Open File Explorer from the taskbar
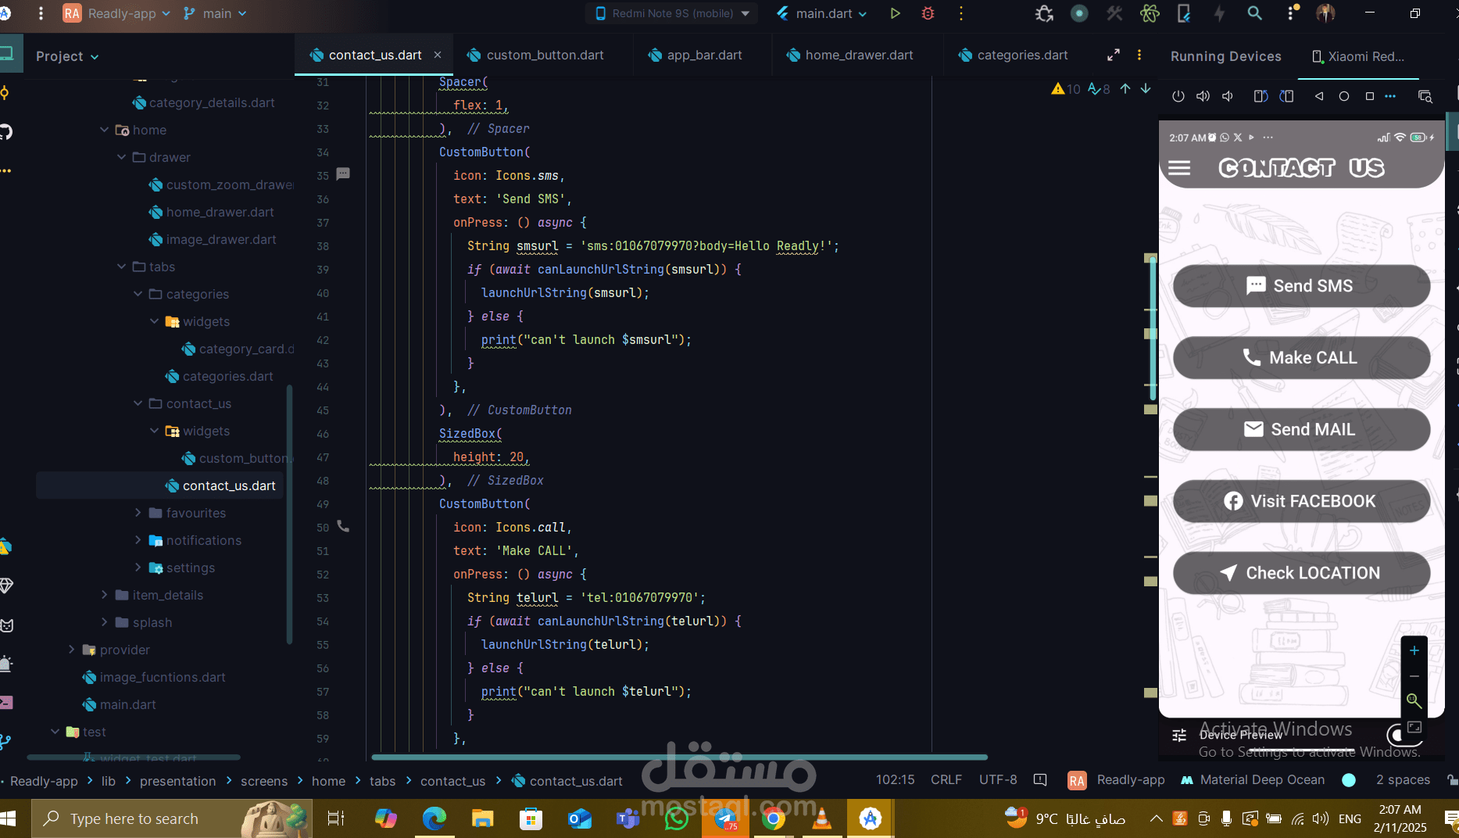Screen dimensions: 1459x838 (x=482, y=818)
